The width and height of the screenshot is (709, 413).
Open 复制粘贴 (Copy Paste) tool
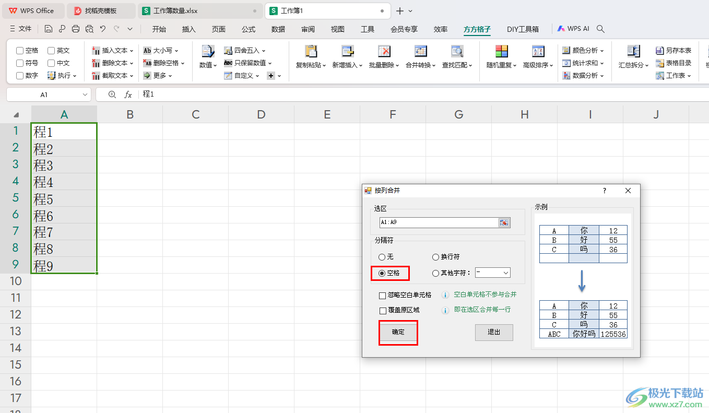311,51
